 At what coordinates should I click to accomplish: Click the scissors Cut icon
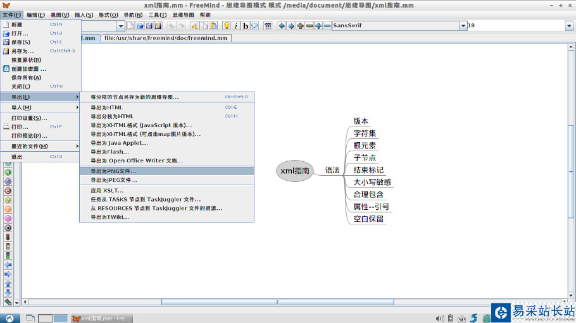coord(194,25)
